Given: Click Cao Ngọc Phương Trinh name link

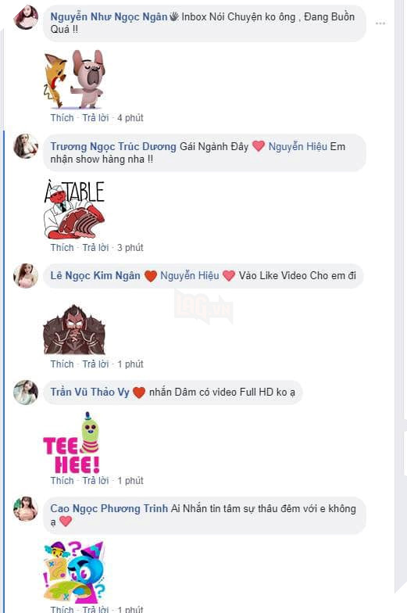Looking at the screenshot, I should coord(109,508).
